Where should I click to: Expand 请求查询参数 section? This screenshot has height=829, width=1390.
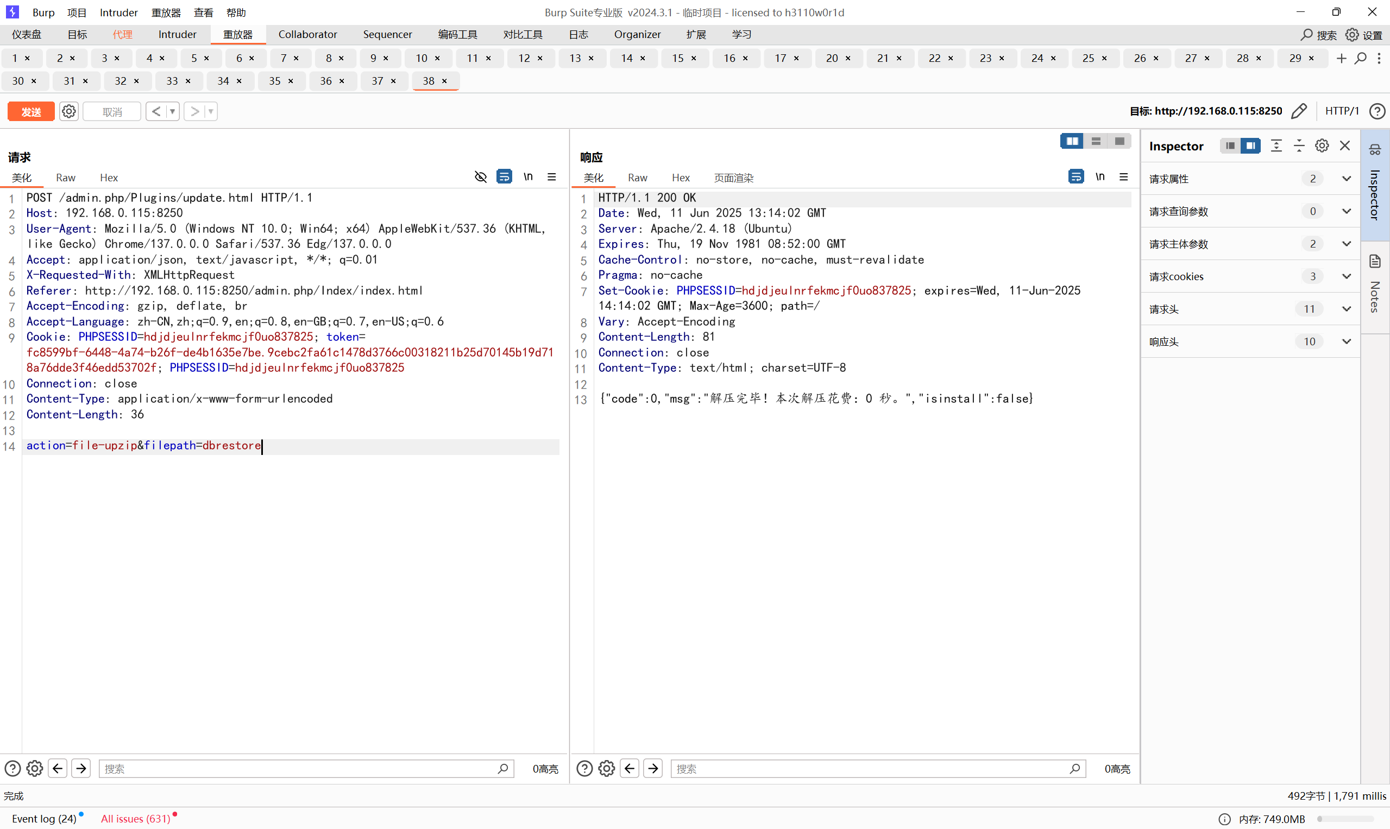coord(1250,211)
